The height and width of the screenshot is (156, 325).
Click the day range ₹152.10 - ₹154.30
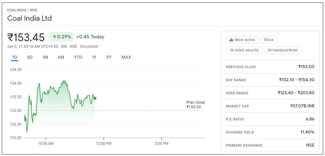click(297, 80)
